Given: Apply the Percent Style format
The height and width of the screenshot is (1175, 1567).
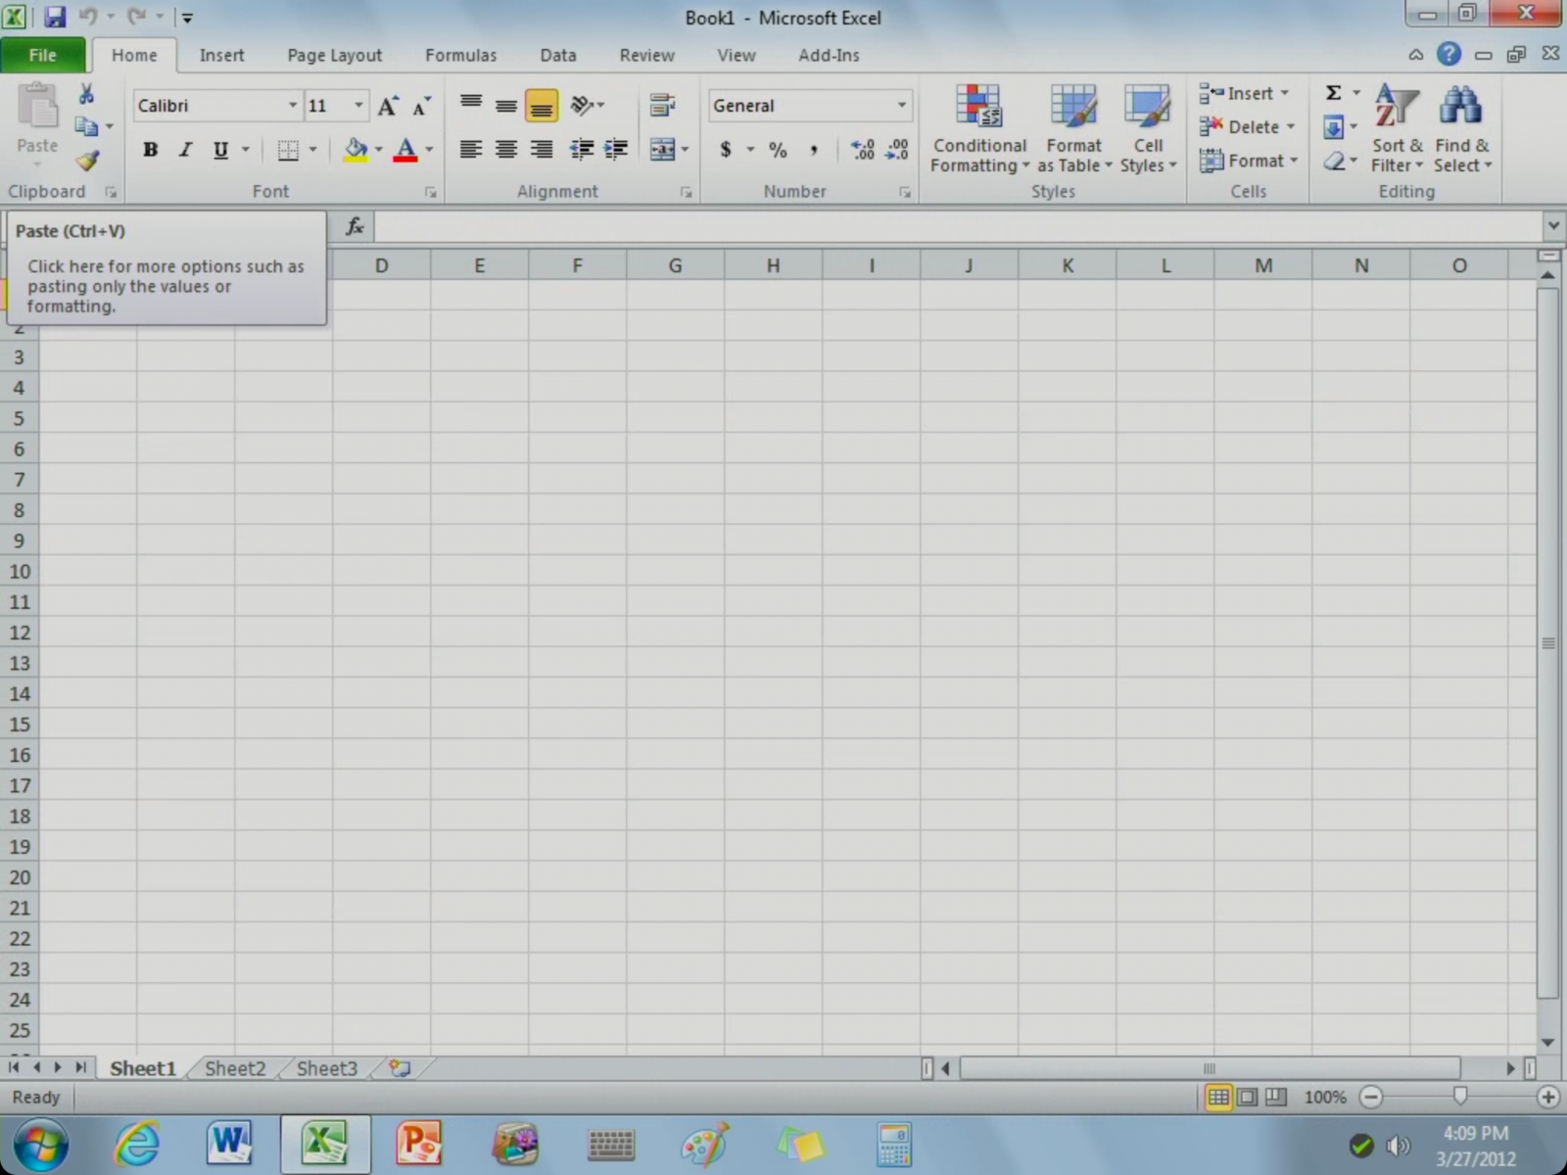Looking at the screenshot, I should coord(778,150).
